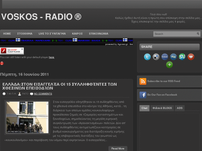The width and height of the screenshot is (202, 151).
Task: Open the ΣΤΟΙΧΗΜΑ menu item
Action: point(25,34)
